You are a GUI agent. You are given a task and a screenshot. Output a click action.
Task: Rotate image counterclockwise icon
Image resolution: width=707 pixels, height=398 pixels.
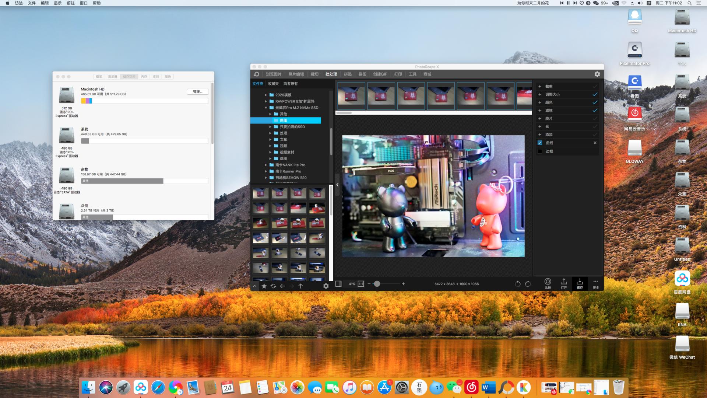point(517,284)
